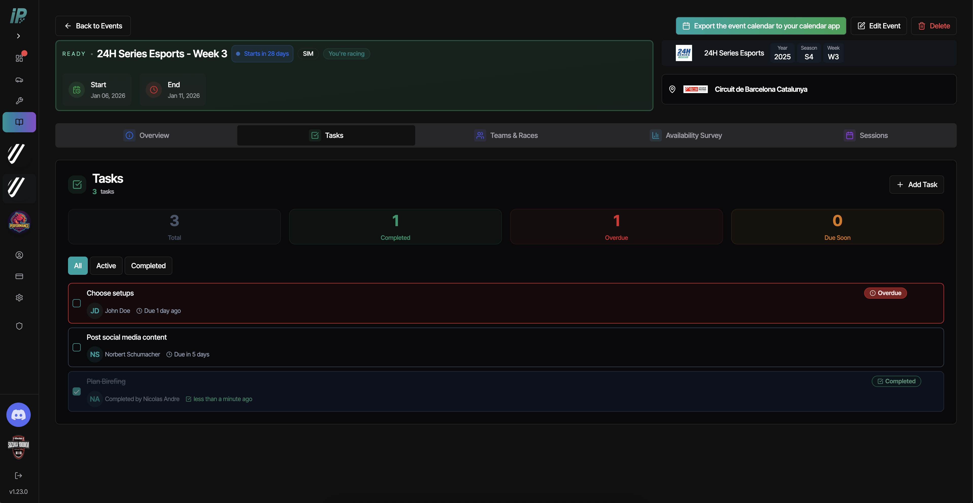Viewport: 973px width, 503px height.
Task: Filter tasks by Completed
Action: click(x=148, y=266)
